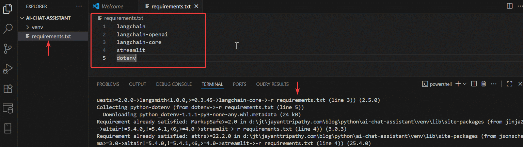Create a new terminal with plus icon

pyautogui.click(x=458, y=84)
